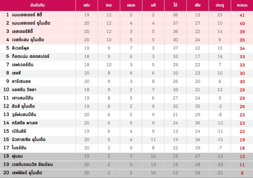Select the เชลซี team name
253x178 pixels.
pos(16,73)
